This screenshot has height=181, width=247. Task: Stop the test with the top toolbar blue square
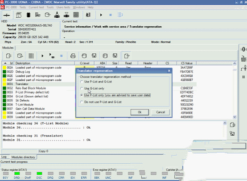[111, 15]
